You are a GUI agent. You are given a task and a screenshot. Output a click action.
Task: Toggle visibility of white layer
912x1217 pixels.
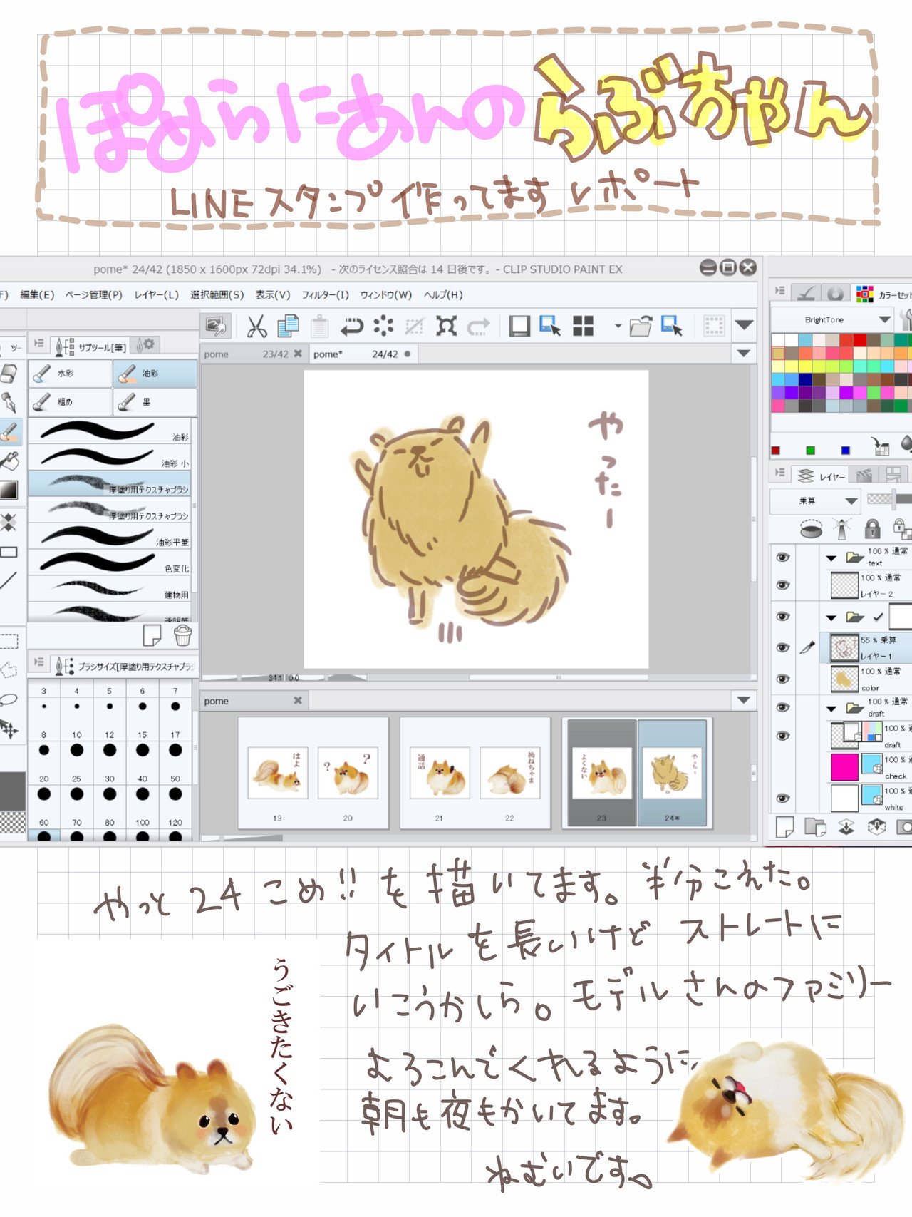tap(782, 798)
